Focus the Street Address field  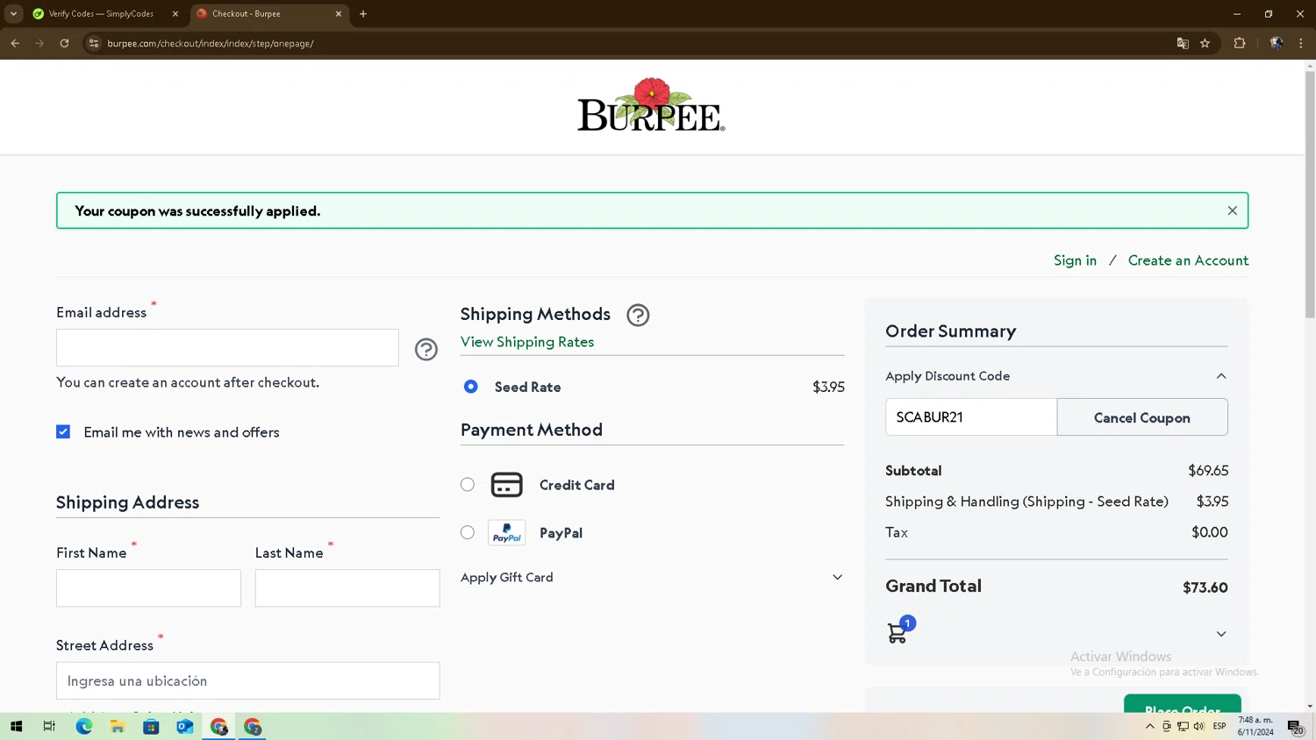pos(248,681)
